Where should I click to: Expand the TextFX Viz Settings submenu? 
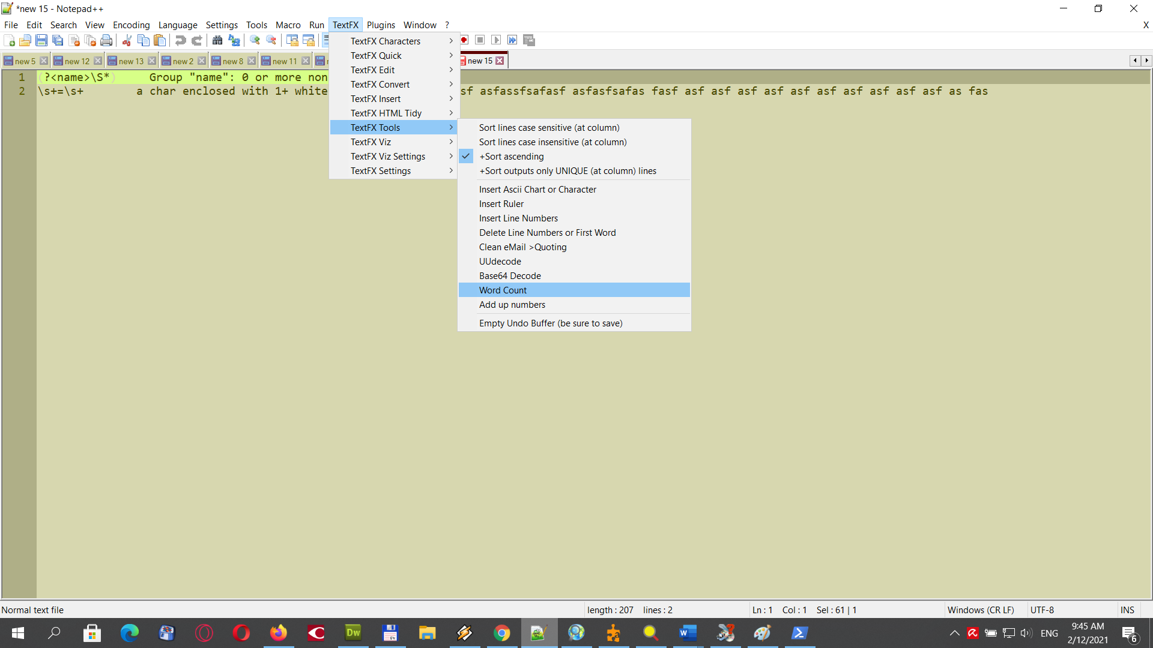click(x=395, y=157)
